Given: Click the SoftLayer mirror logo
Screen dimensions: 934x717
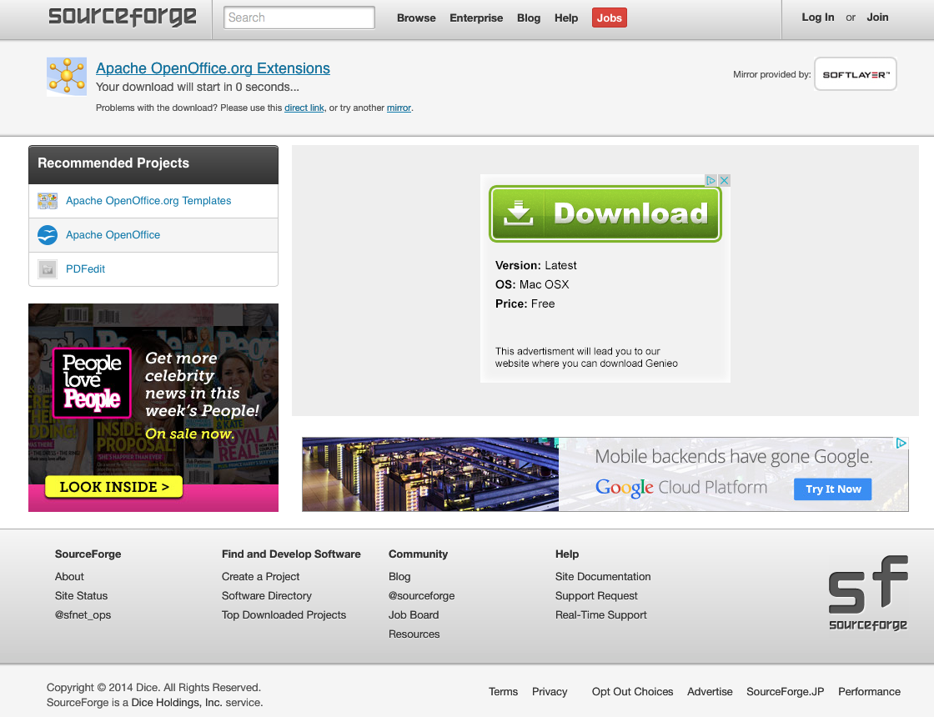Looking at the screenshot, I should tap(856, 74).
